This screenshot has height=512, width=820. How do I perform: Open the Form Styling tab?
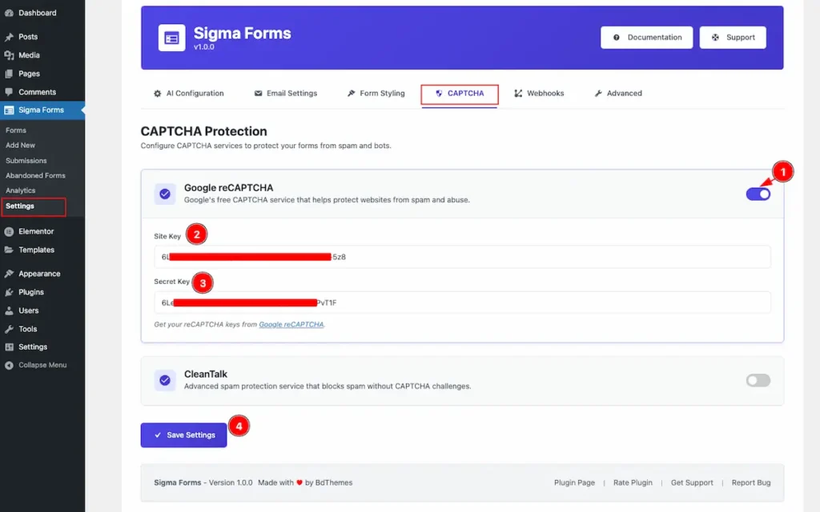[376, 94]
